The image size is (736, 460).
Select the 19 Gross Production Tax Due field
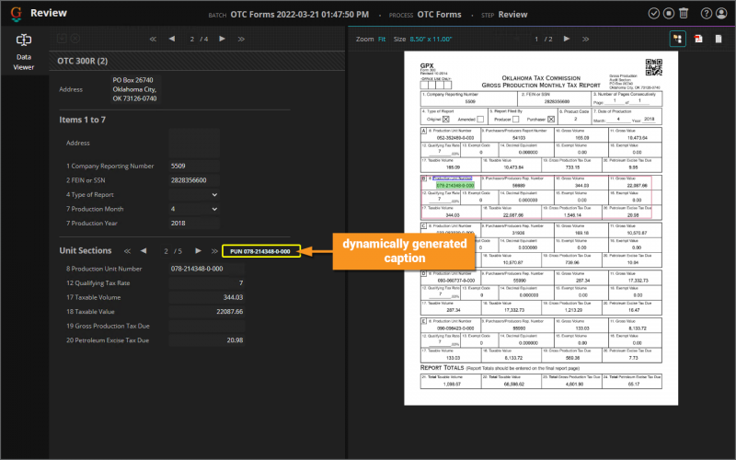(207, 327)
